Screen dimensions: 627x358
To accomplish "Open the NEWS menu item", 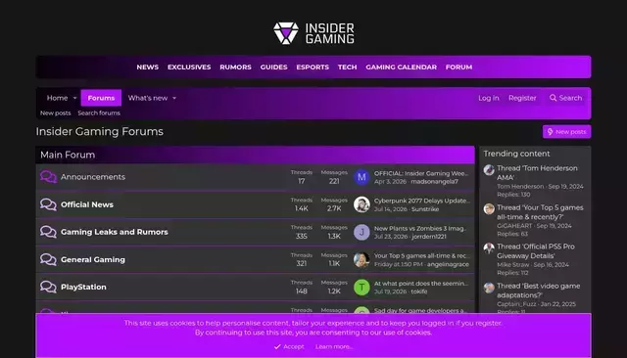I will point(148,67).
